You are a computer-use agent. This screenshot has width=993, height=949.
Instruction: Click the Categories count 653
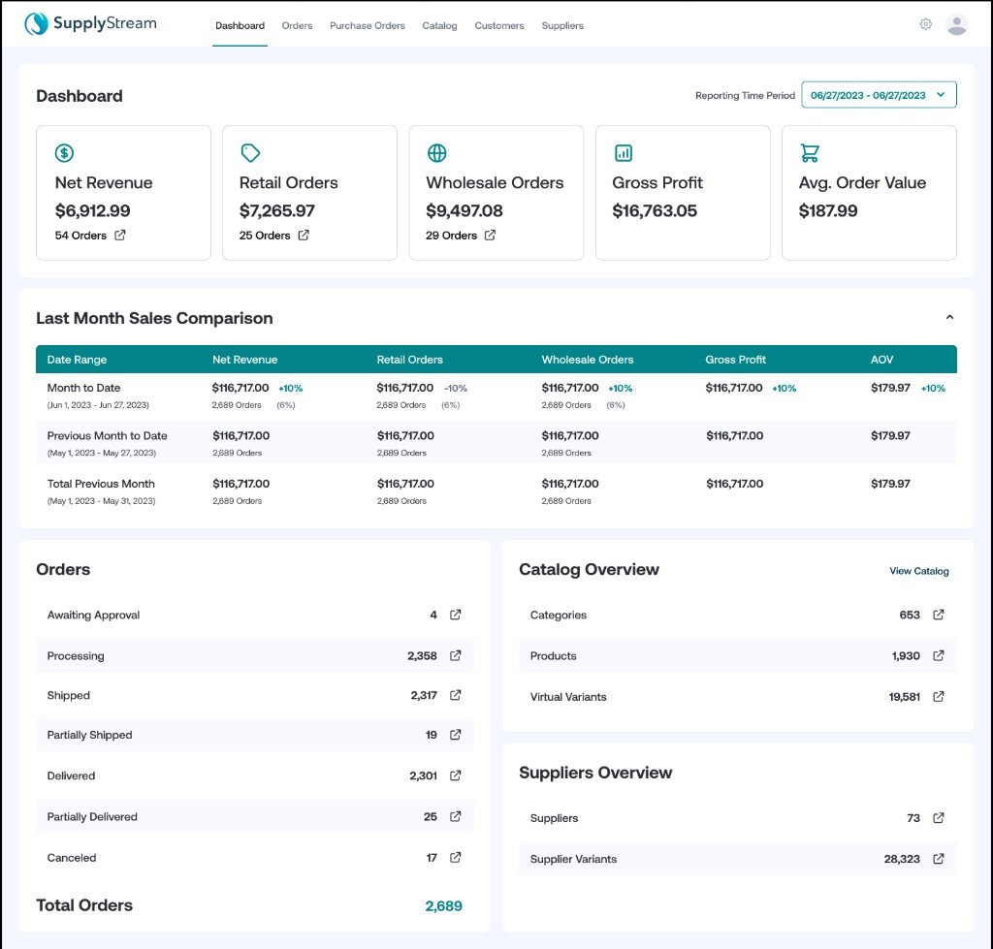[910, 615]
